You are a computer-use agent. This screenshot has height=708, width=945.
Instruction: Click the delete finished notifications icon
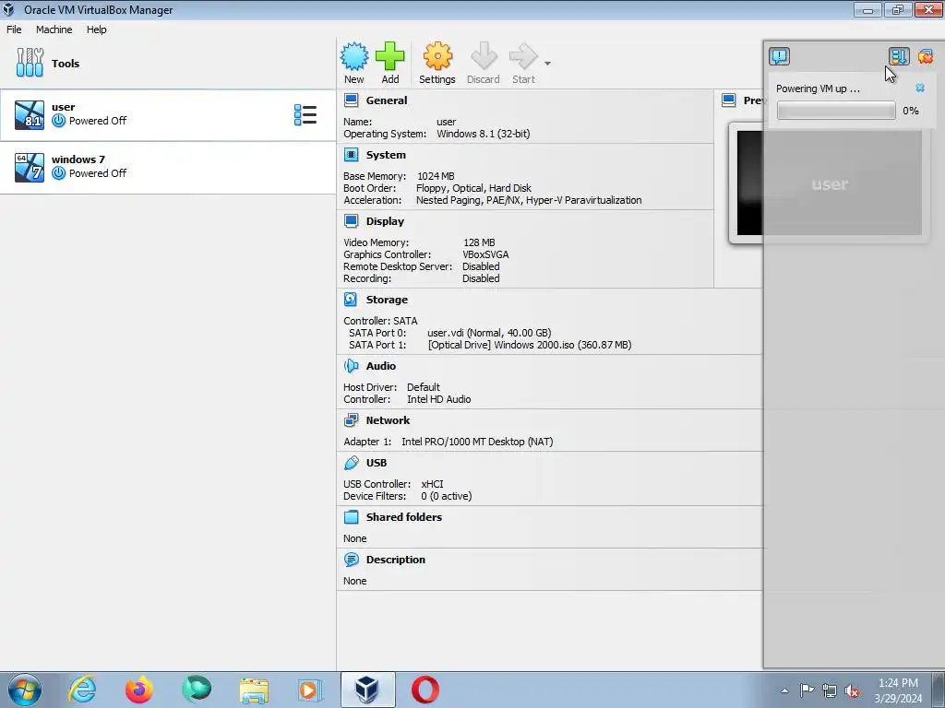point(926,56)
